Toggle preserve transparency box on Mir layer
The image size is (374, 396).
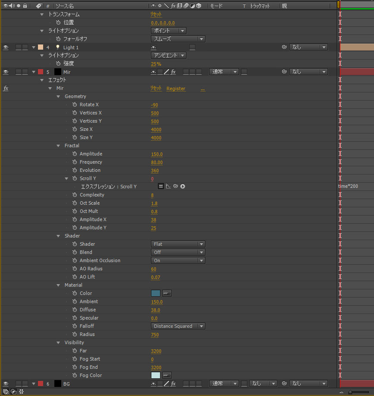point(244,72)
